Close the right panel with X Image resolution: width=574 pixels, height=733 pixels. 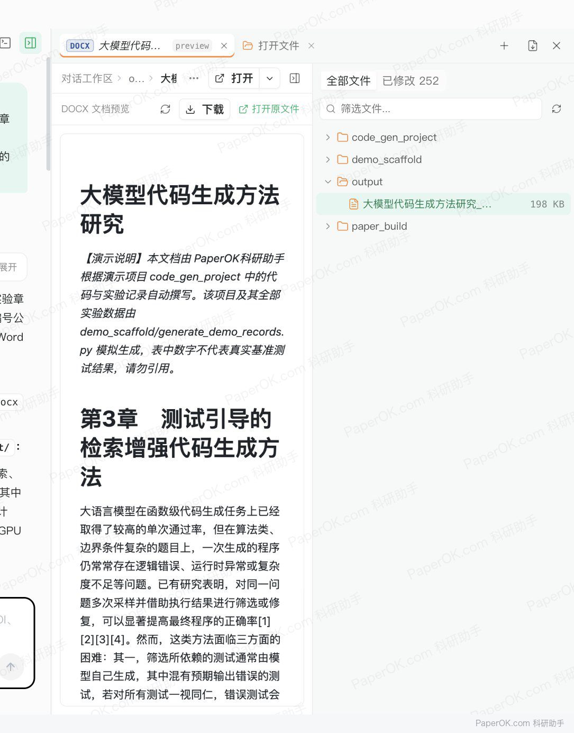(x=557, y=46)
